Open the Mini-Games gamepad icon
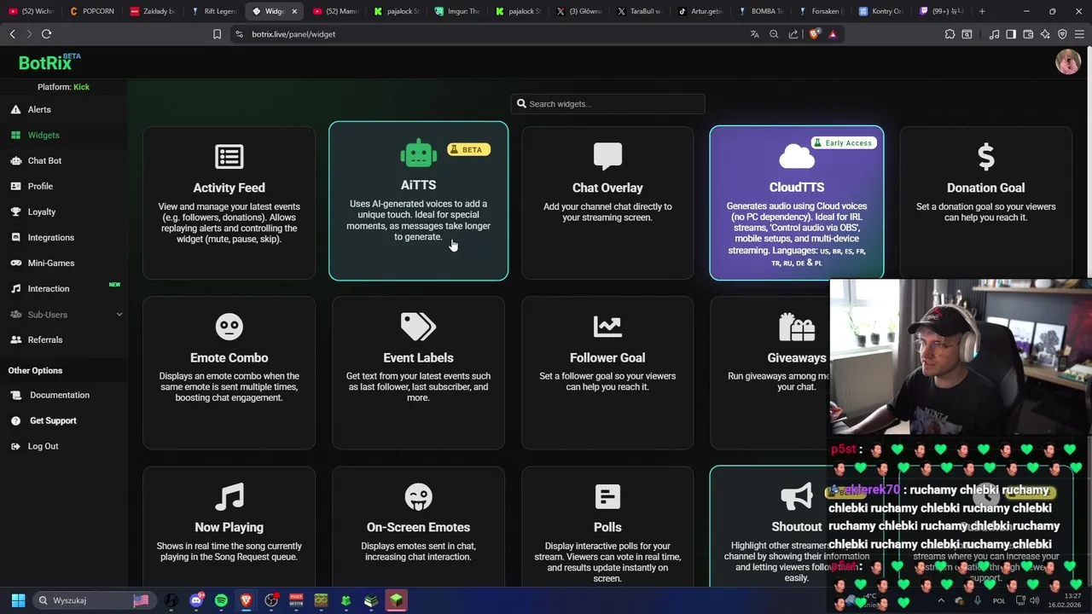 (16, 263)
